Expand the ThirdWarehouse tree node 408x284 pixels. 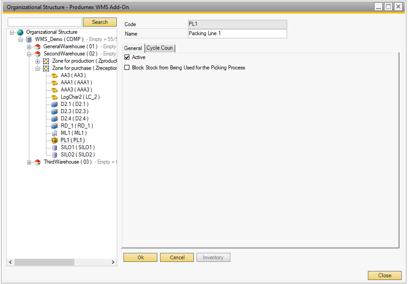pos(29,162)
